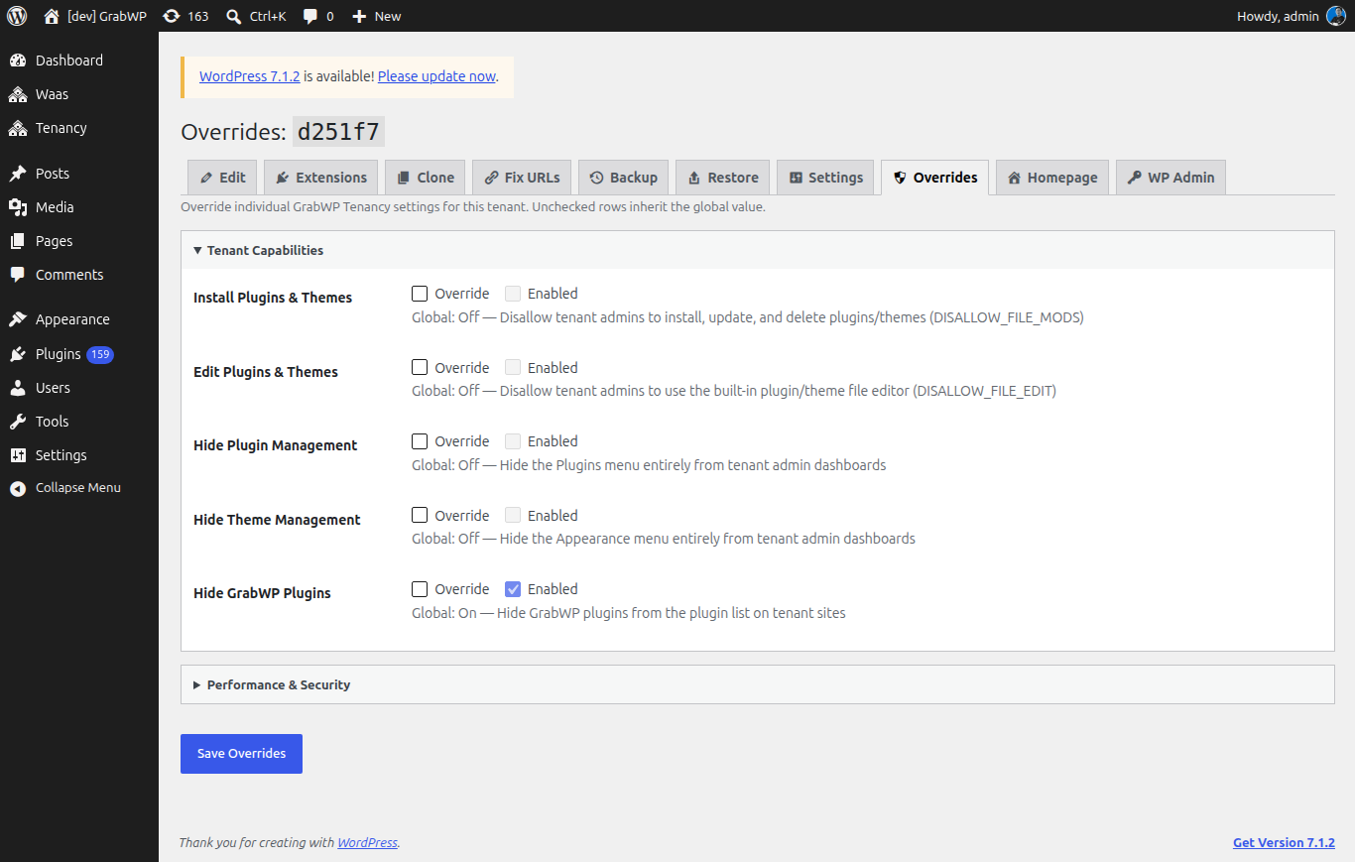This screenshot has width=1355, height=862.
Task: Check Override for Hide Plugin Management
Action: click(420, 441)
